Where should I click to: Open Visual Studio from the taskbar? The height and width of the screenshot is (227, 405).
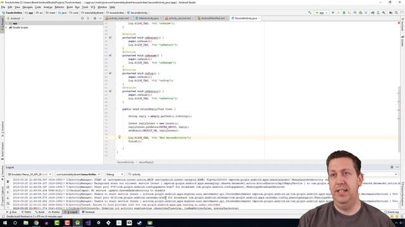click(x=88, y=223)
